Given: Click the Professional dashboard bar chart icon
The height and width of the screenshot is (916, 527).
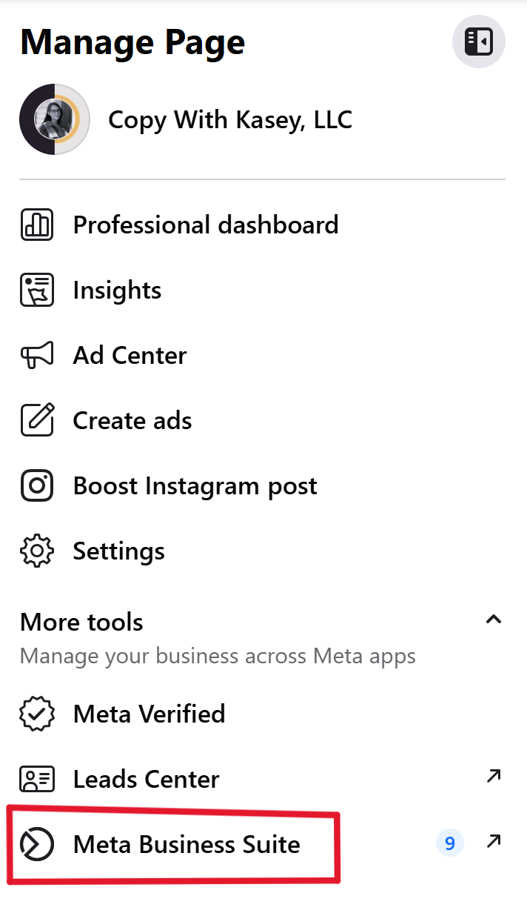Looking at the screenshot, I should pyautogui.click(x=37, y=225).
